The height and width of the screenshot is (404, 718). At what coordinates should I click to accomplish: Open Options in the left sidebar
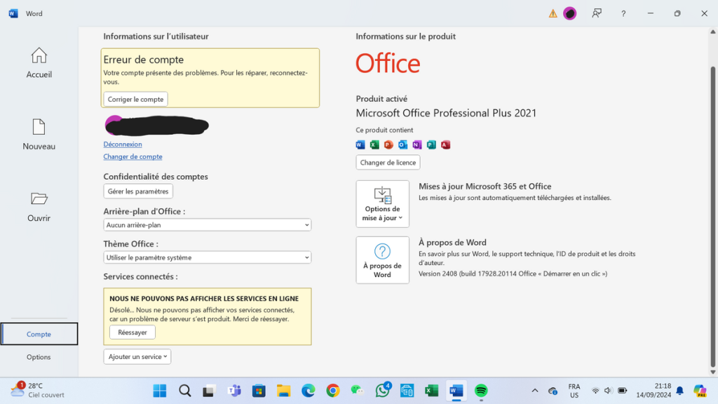pyautogui.click(x=39, y=357)
